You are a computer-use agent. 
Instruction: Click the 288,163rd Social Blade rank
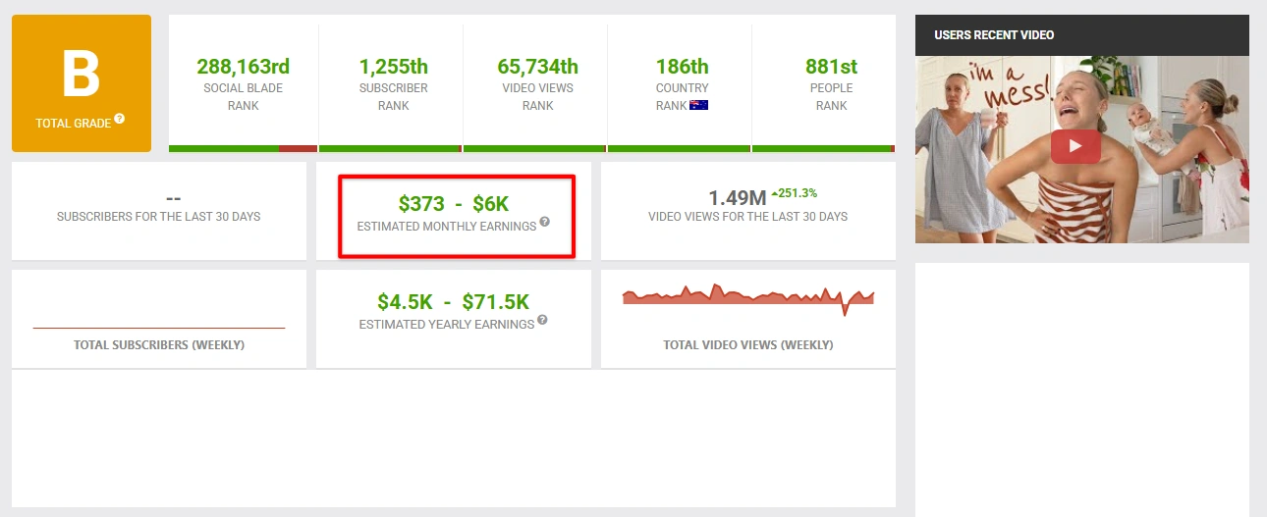(244, 67)
